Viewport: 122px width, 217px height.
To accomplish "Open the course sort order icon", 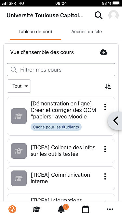I will [108, 86].
